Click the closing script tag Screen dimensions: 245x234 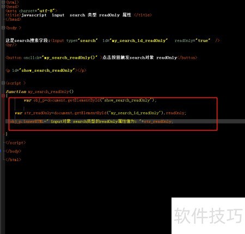(16, 143)
